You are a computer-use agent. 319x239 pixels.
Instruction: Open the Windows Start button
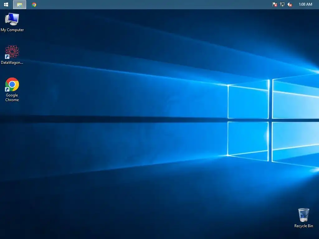[x=6, y=4]
